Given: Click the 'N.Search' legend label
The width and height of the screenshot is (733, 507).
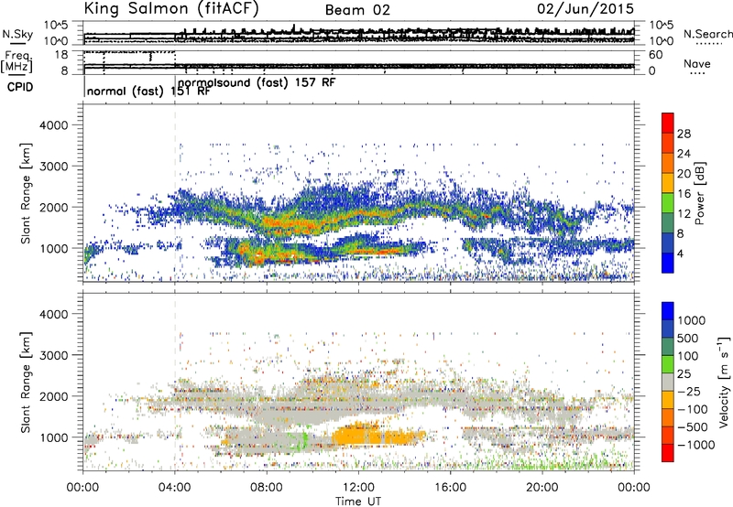Looking at the screenshot, I should [x=707, y=34].
